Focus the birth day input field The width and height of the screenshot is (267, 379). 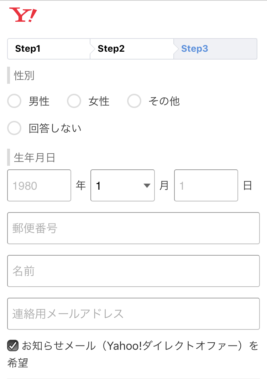point(206,185)
